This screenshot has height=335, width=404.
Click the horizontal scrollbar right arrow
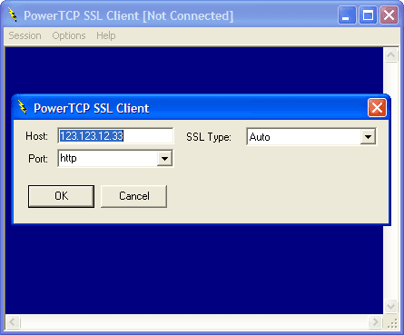tap(376, 321)
